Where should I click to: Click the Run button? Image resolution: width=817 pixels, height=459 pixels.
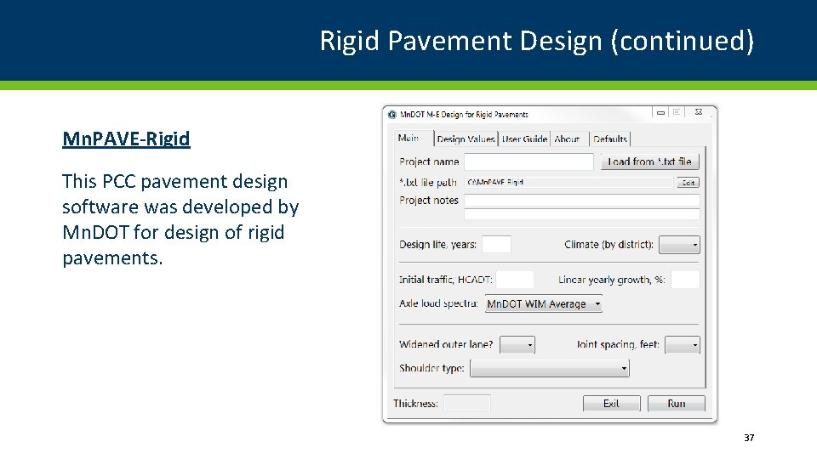677,403
